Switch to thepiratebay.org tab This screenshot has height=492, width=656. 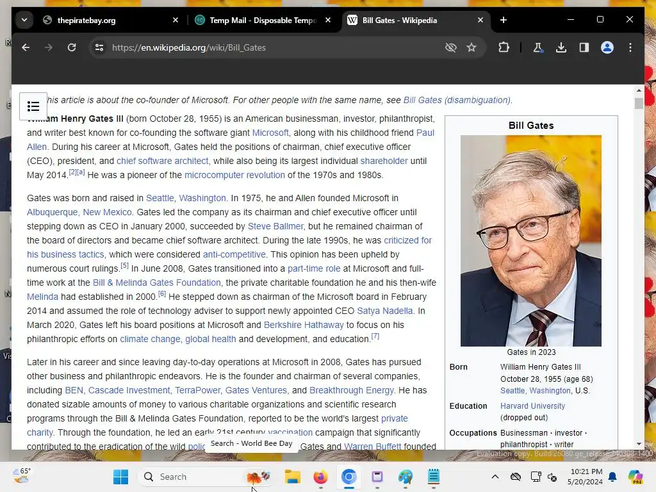point(86,20)
